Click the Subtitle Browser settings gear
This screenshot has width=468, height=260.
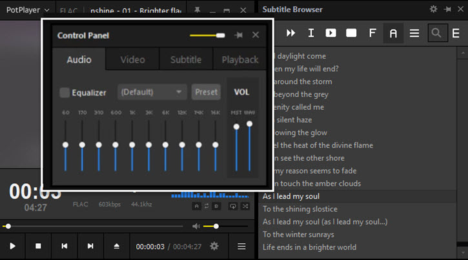coord(434,9)
